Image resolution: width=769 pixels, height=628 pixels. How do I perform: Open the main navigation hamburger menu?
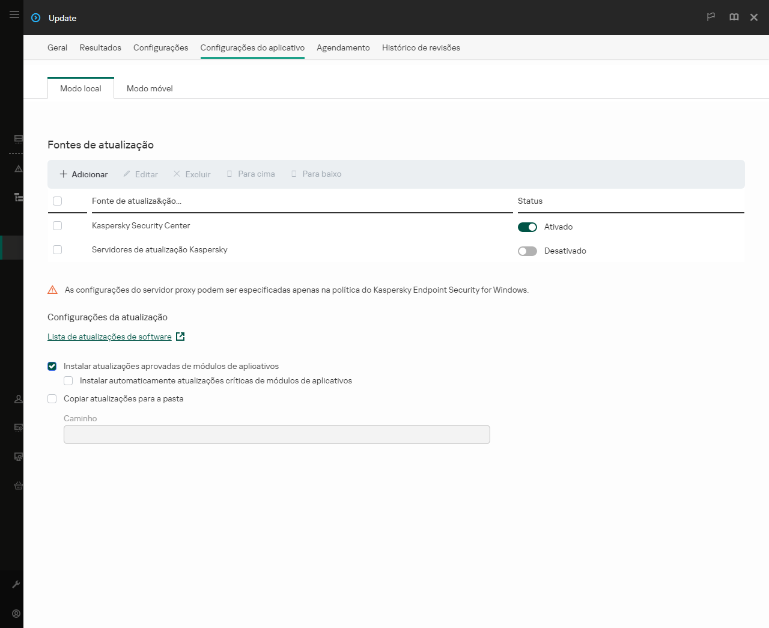[x=14, y=14]
